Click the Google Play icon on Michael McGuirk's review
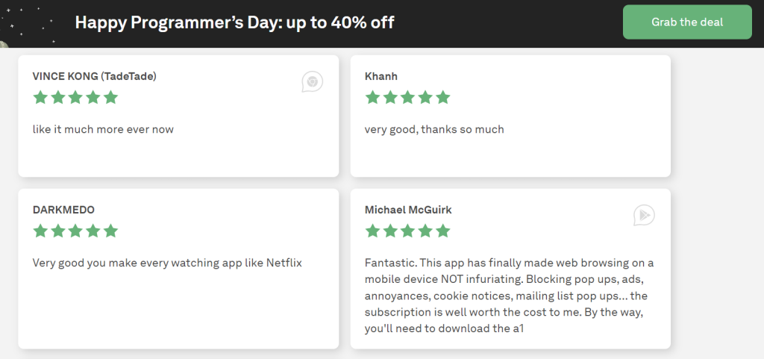Screen dimensions: 764x359 [x=644, y=215]
